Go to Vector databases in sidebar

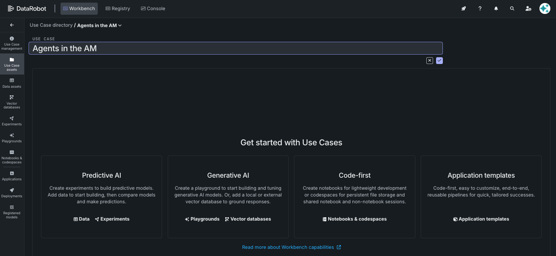click(x=12, y=102)
